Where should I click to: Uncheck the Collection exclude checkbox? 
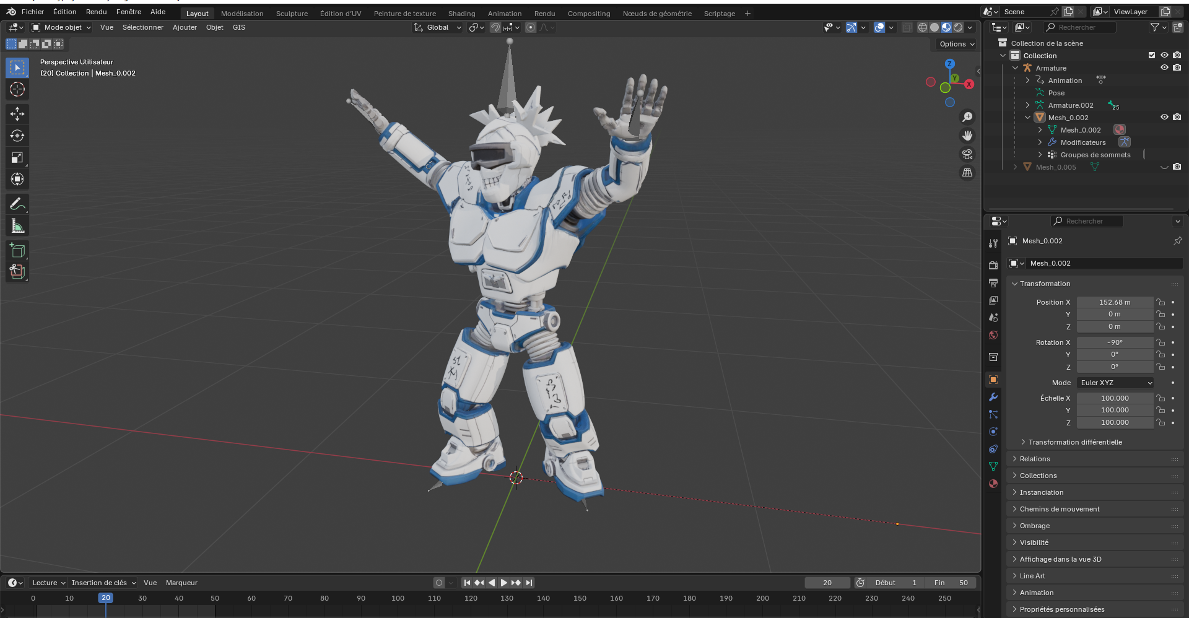tap(1152, 56)
